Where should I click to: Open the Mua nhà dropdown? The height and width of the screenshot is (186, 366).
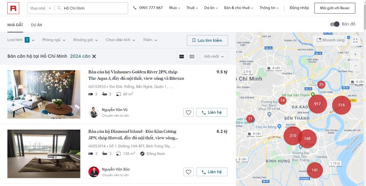click(41, 8)
